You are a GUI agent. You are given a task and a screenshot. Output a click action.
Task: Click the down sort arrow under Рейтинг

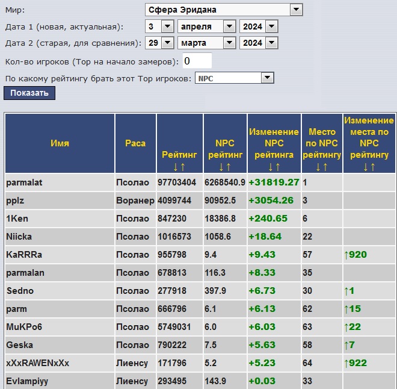[176, 167]
